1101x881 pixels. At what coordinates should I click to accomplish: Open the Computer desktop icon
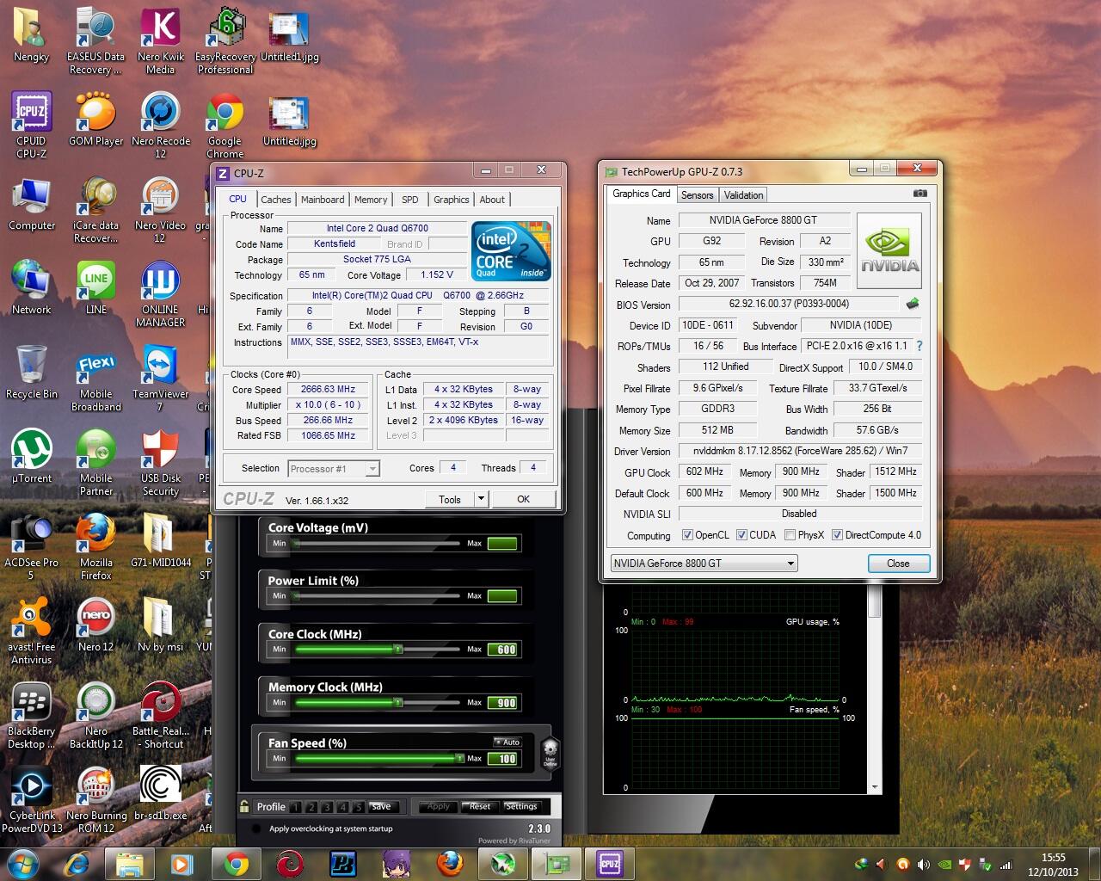(x=32, y=204)
